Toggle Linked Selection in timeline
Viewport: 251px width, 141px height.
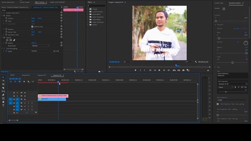pyautogui.click(x=20, y=82)
